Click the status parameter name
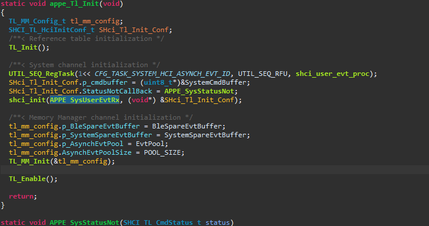429x226 pixels. 218,222
